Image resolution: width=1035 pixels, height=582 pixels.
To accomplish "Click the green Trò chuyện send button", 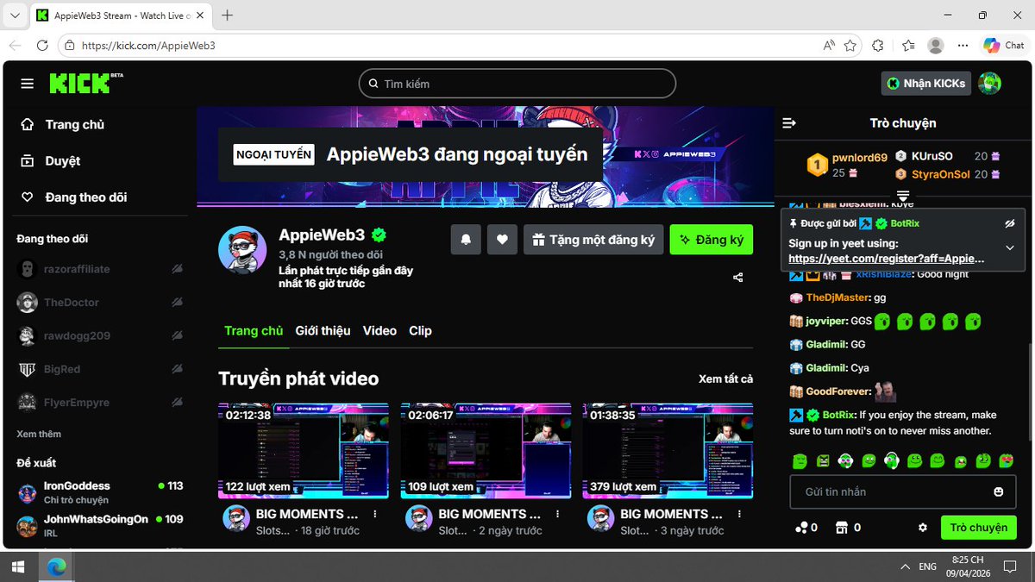I will pos(978,528).
